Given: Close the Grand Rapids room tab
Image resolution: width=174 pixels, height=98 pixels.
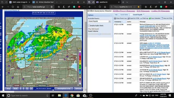Looking at the screenshot, I should 144,14.
